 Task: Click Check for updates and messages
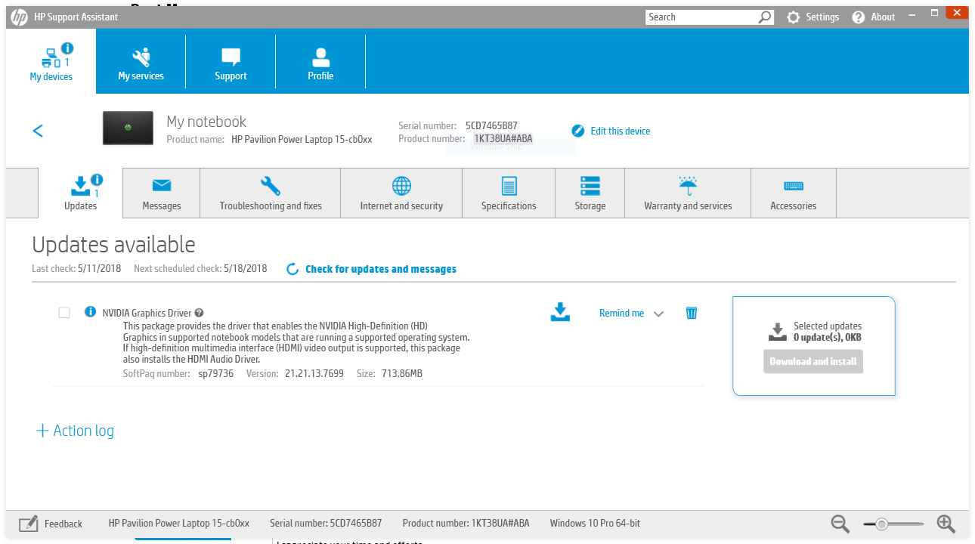pos(381,269)
